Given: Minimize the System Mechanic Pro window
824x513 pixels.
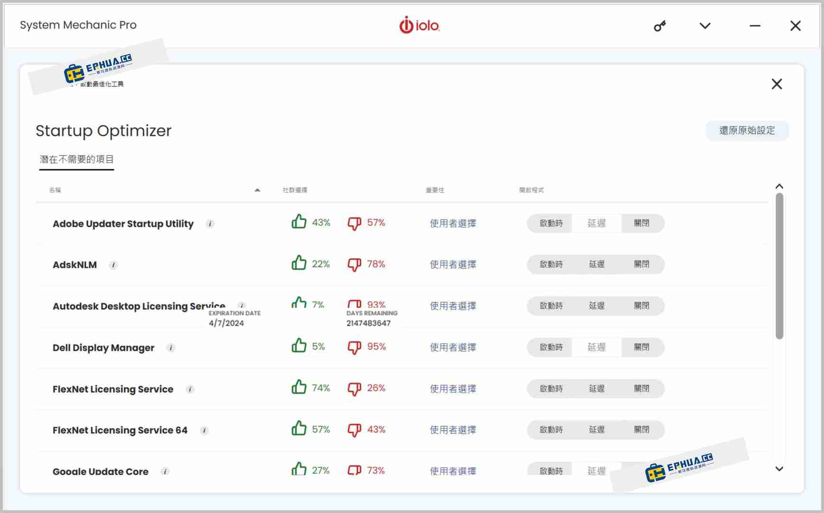Looking at the screenshot, I should (755, 26).
